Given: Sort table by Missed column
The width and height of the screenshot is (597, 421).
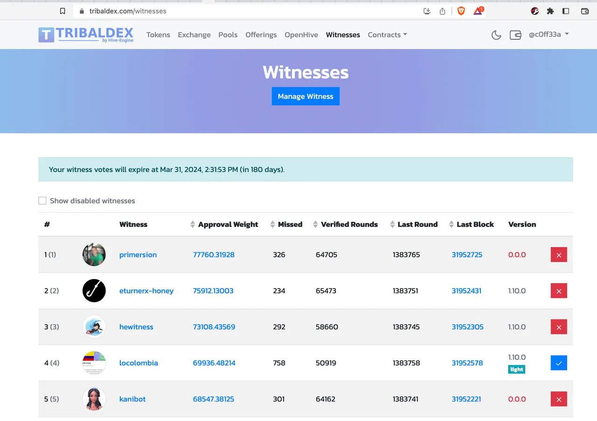Looking at the screenshot, I should (x=286, y=224).
